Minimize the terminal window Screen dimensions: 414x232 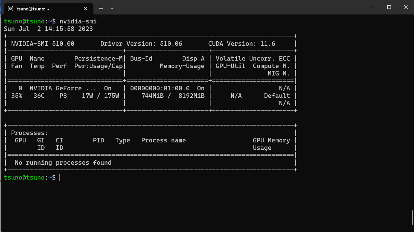pos(372,7)
